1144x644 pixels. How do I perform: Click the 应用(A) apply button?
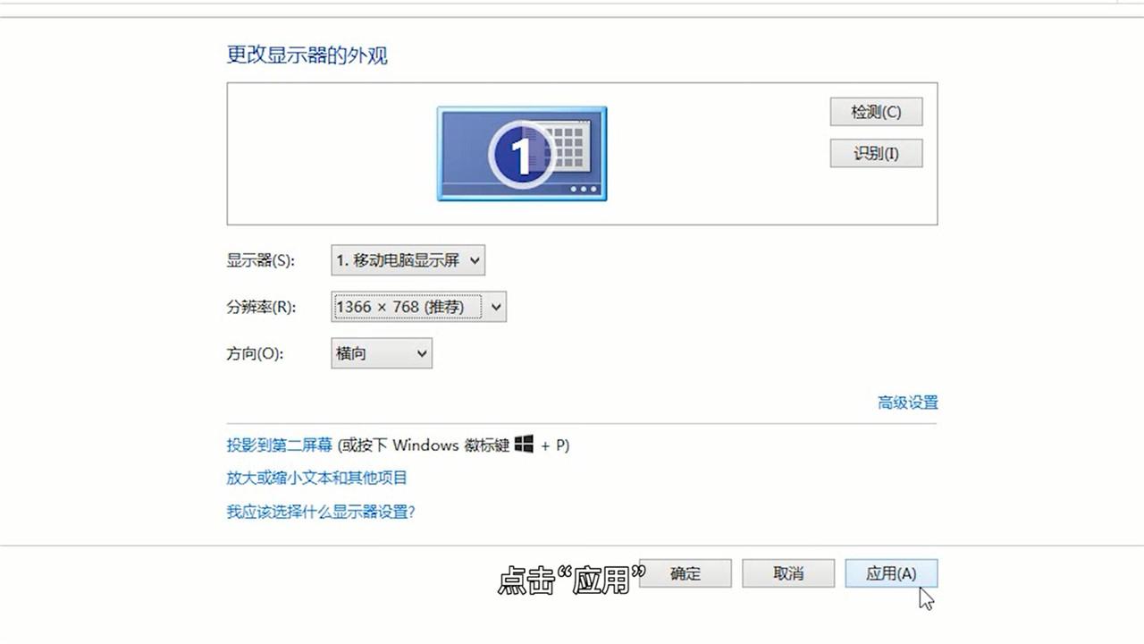pos(890,573)
